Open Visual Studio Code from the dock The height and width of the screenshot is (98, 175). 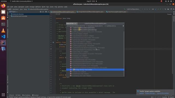tap(3, 36)
